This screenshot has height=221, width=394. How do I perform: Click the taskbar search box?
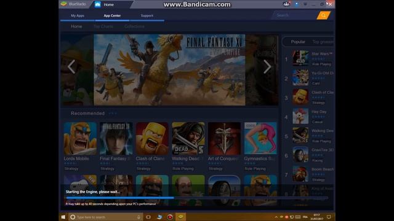tap(105, 217)
